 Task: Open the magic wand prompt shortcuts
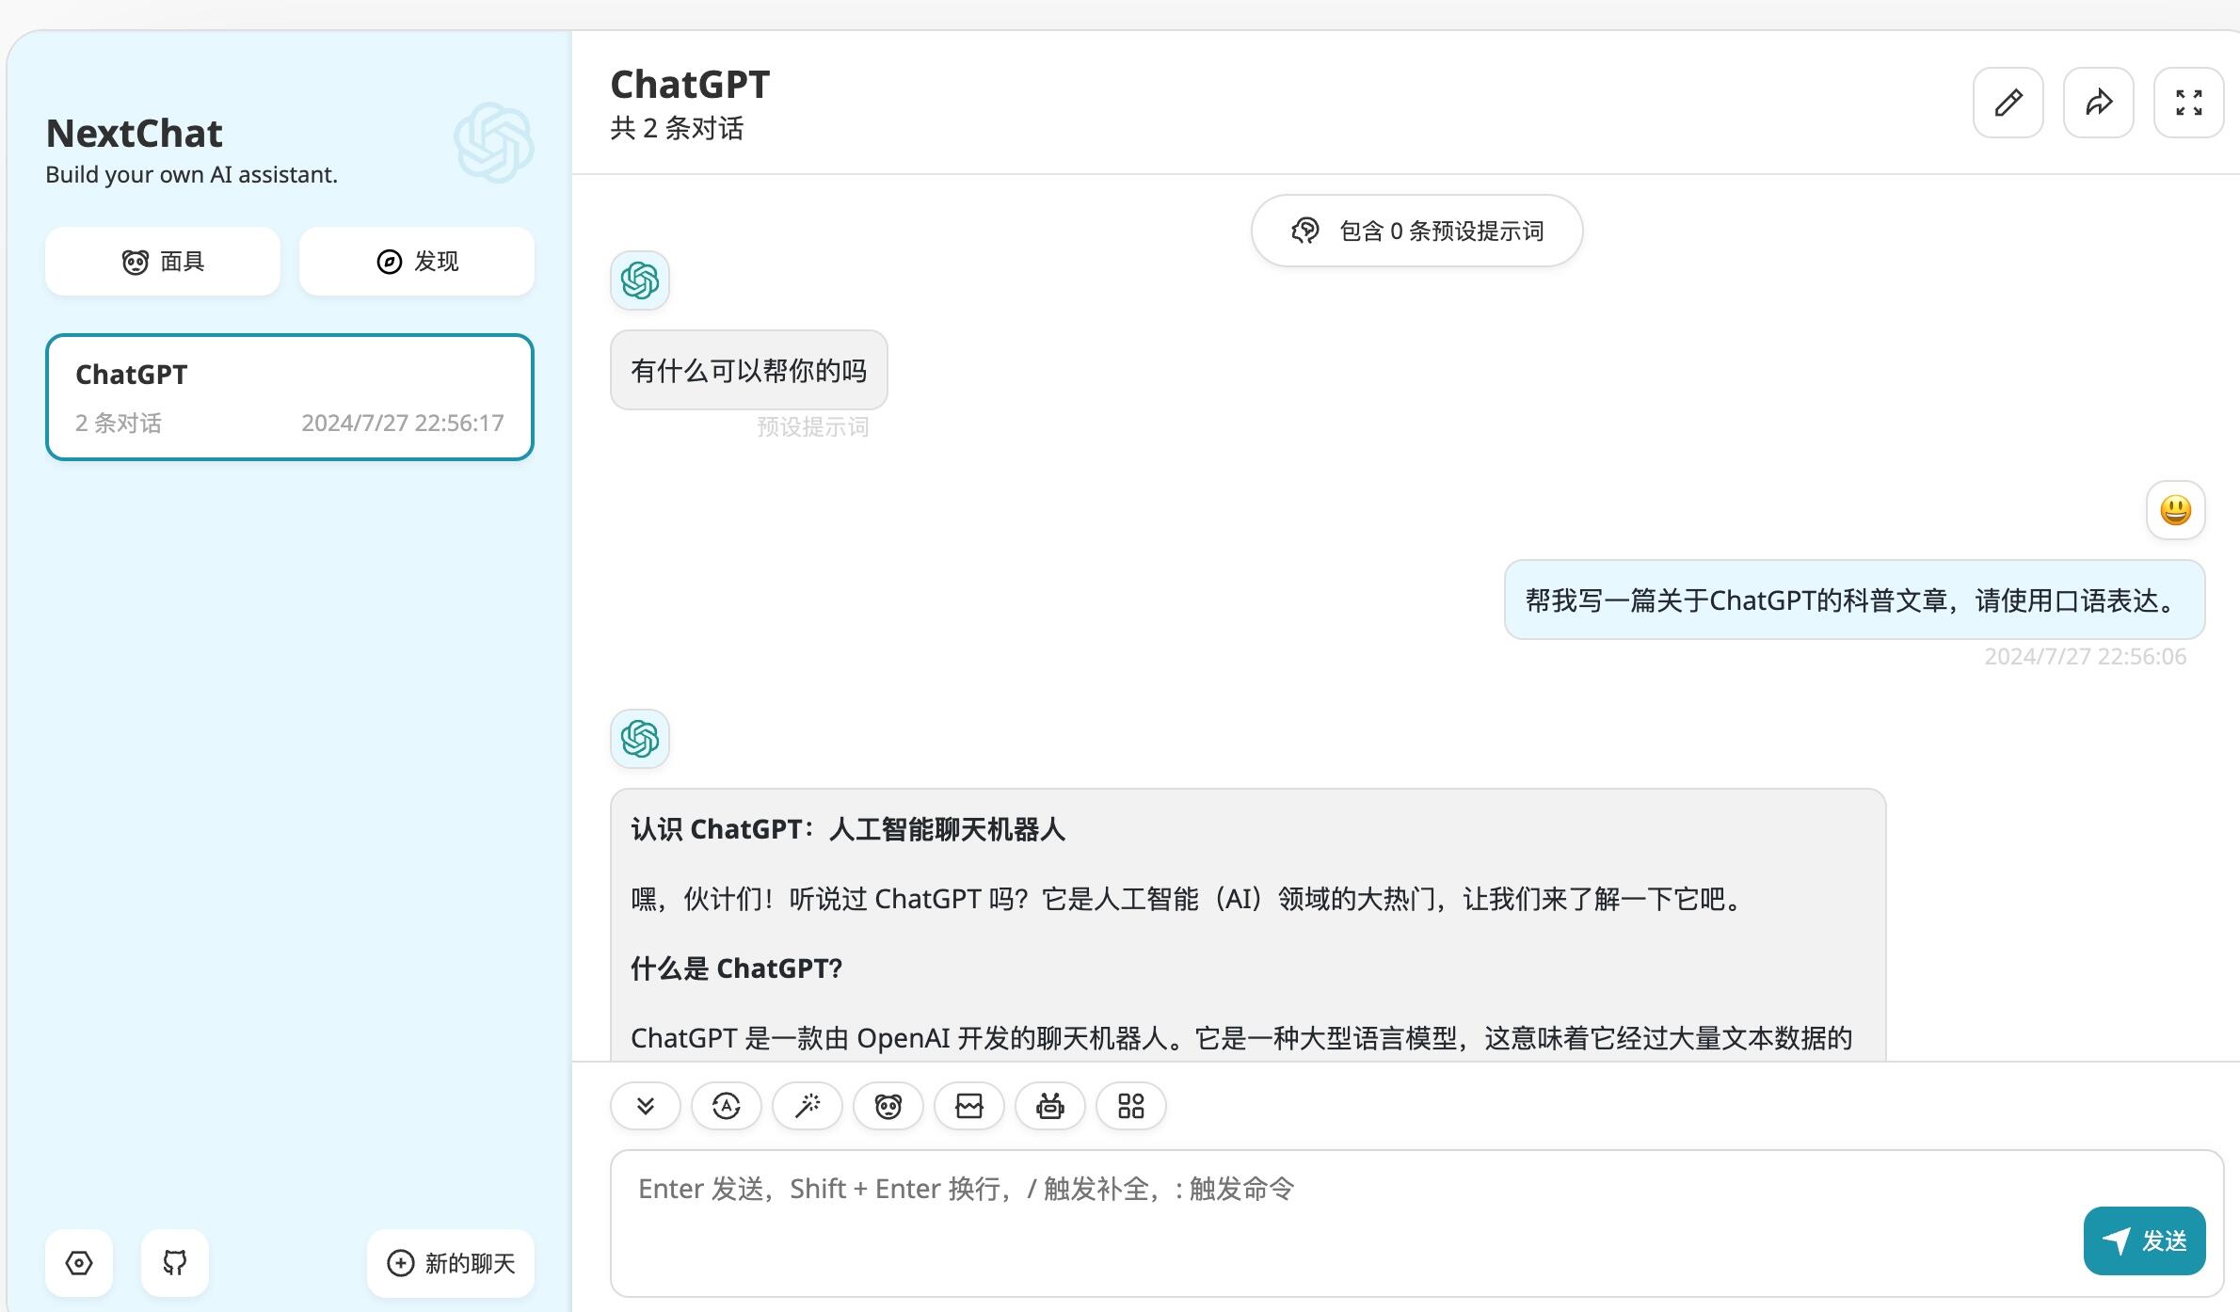point(807,1106)
